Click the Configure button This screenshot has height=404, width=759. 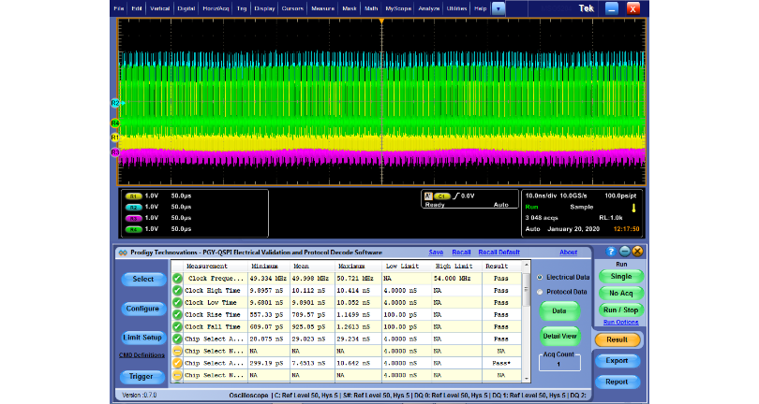[142, 309]
